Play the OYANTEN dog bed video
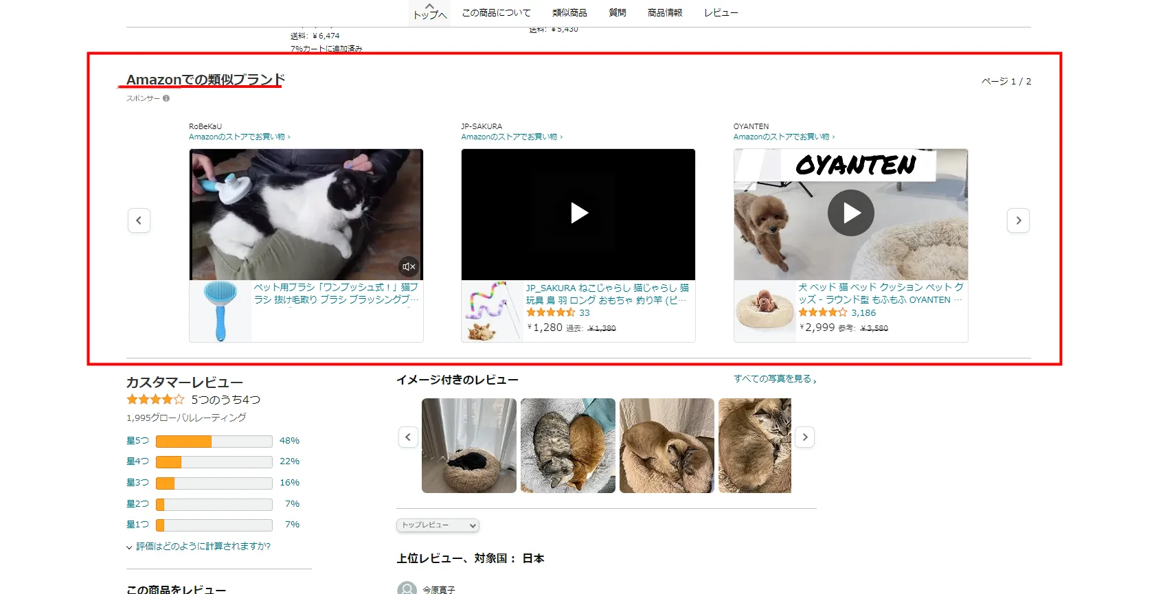The width and height of the screenshot is (1165, 594). 850,213
